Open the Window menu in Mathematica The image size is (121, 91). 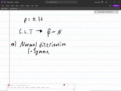pos(43,87)
